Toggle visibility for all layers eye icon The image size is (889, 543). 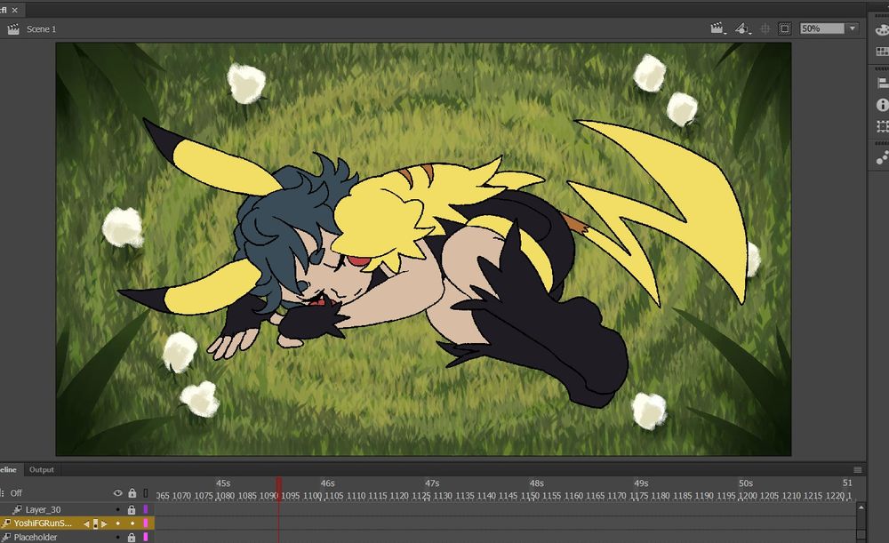point(118,493)
